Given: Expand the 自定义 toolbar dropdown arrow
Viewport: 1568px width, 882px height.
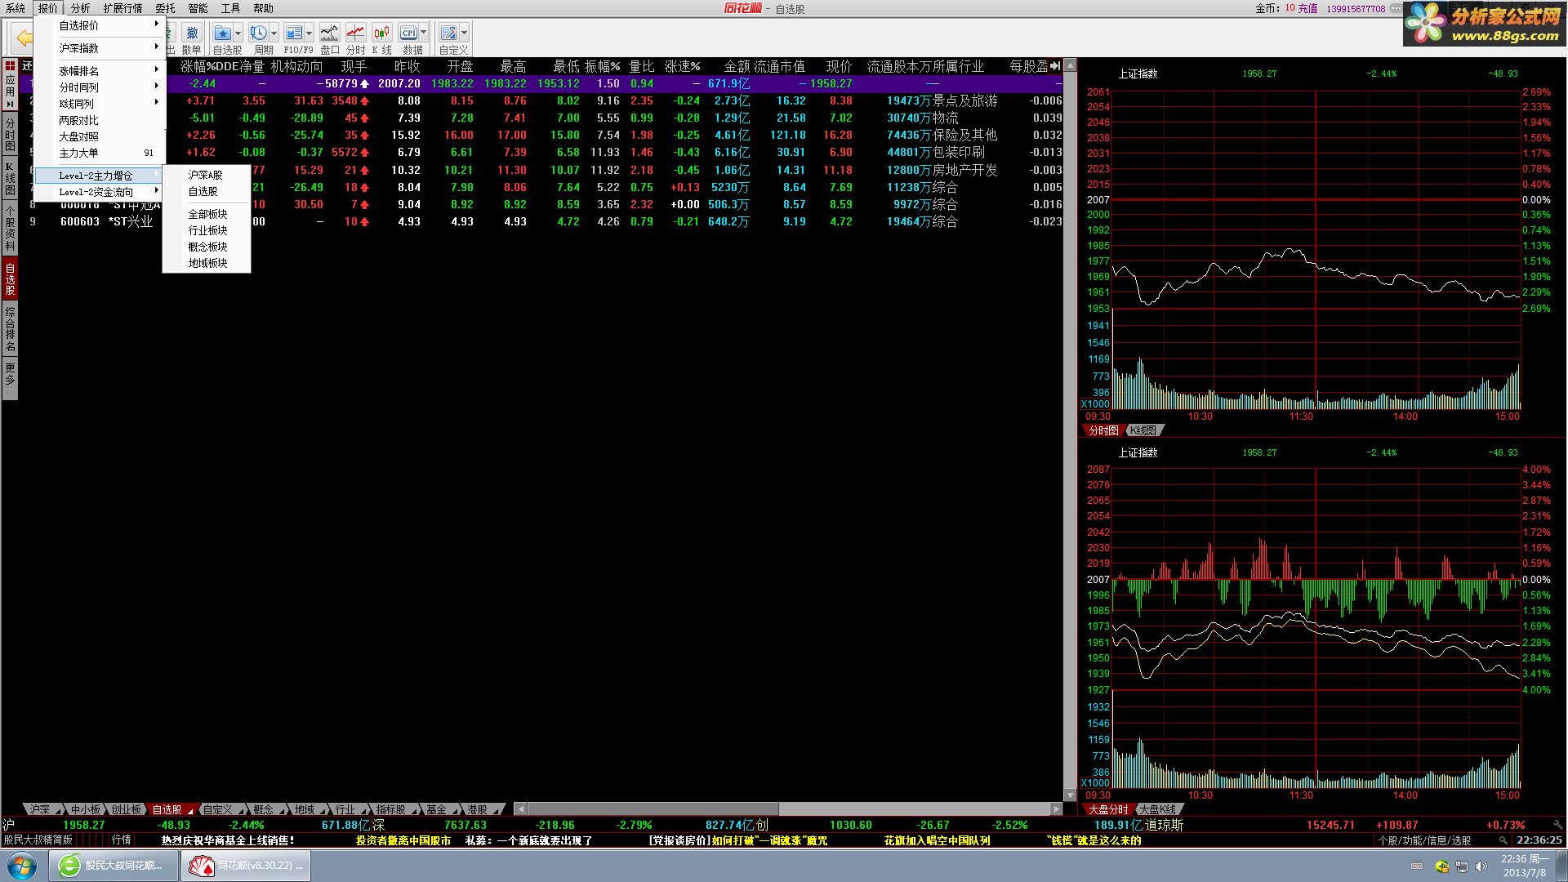Looking at the screenshot, I should tap(464, 33).
